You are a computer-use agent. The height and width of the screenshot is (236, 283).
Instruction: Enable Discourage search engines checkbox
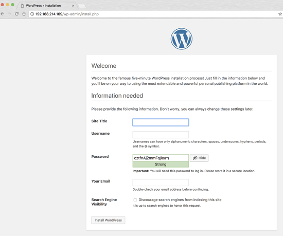135,200
